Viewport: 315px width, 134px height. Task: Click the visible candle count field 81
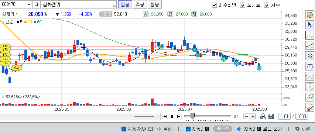click(284, 116)
